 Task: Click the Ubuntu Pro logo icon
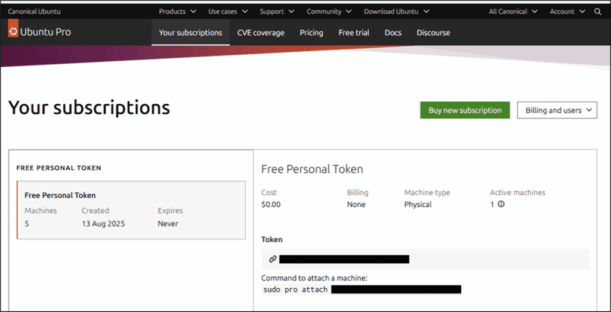pos(13,32)
